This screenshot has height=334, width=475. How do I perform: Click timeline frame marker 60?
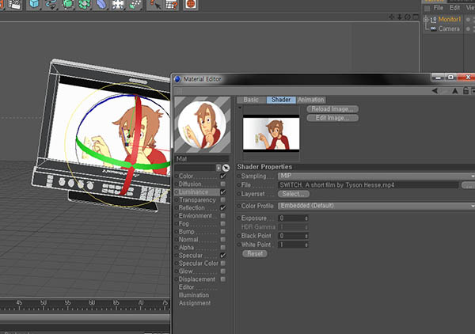pyautogui.click(x=92, y=302)
